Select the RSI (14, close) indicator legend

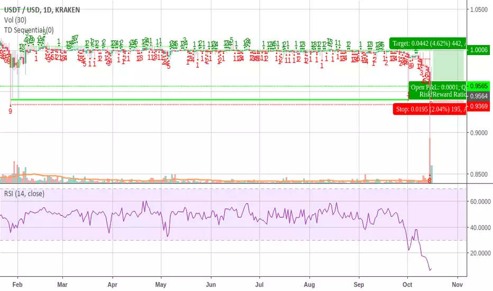(24, 194)
